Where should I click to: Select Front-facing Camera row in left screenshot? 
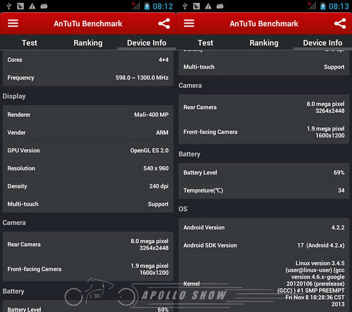[x=88, y=269]
